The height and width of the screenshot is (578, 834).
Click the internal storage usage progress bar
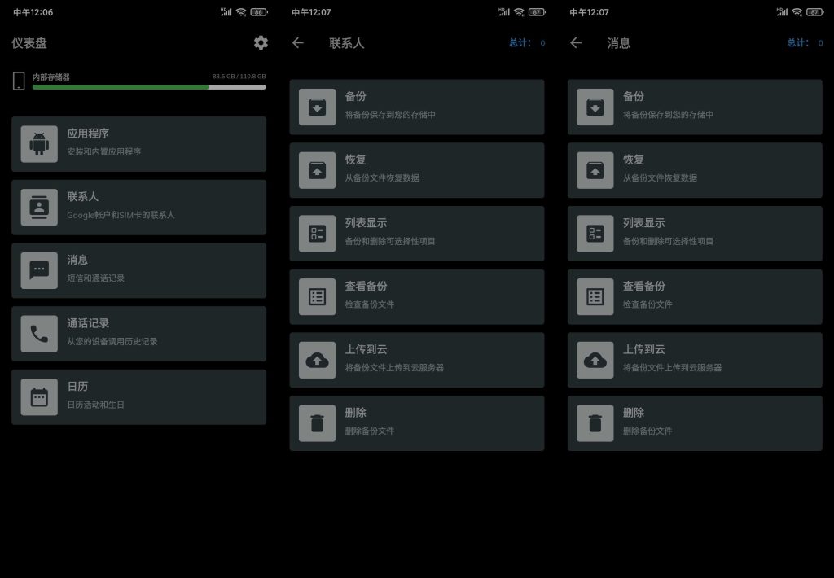click(x=149, y=87)
